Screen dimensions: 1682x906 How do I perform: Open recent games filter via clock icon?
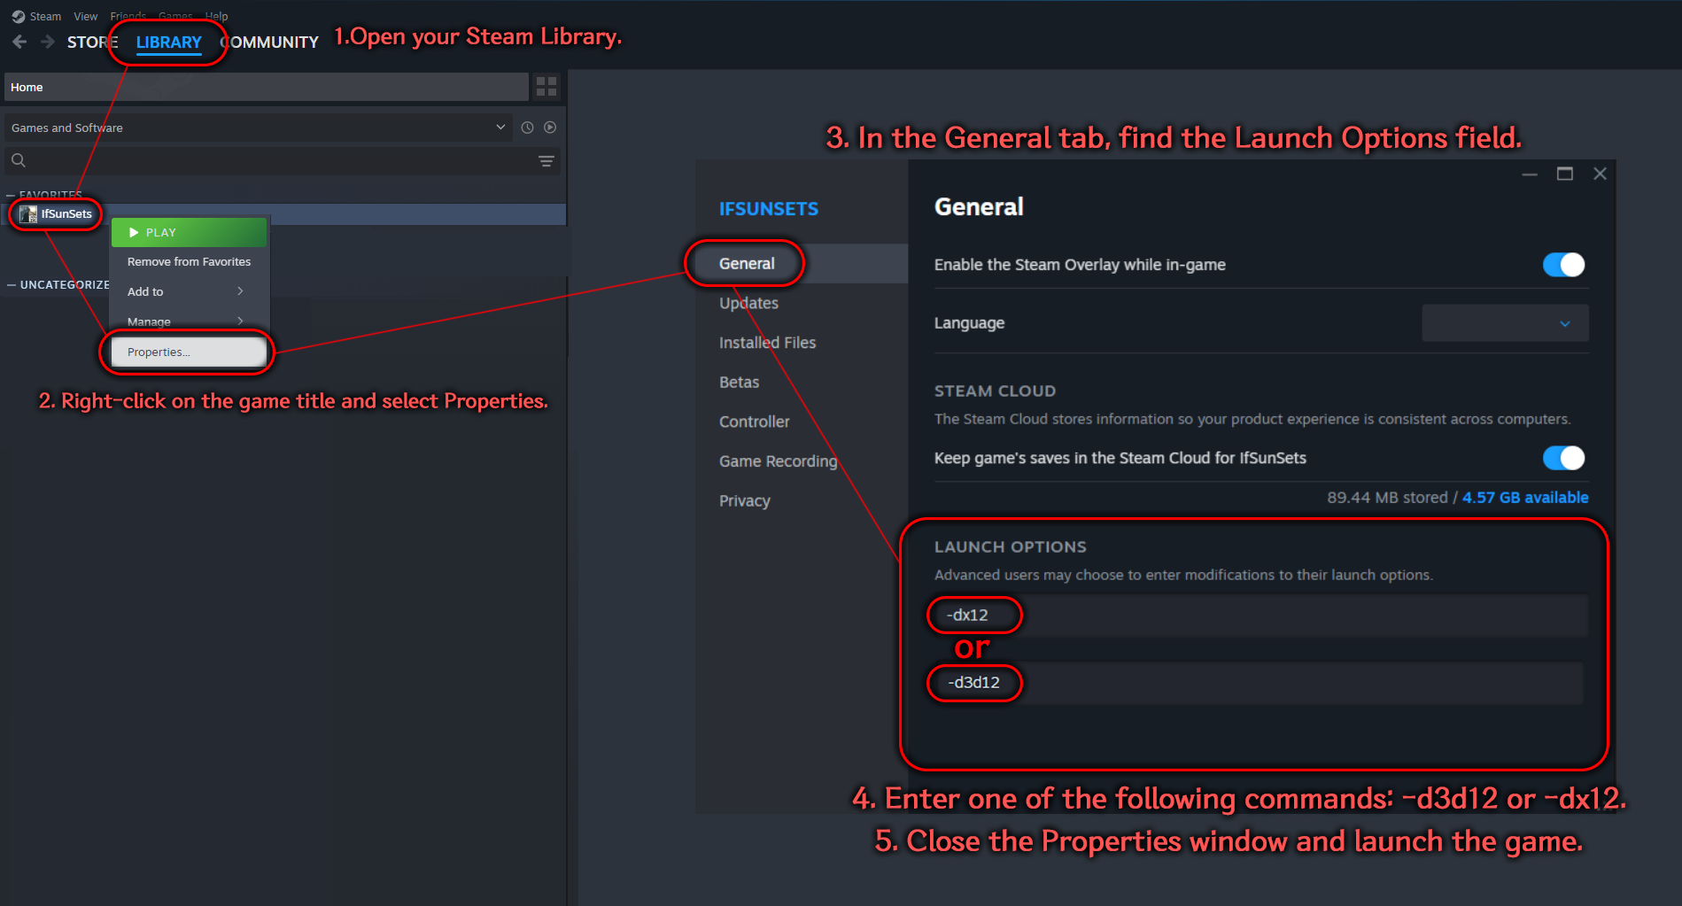tap(527, 128)
